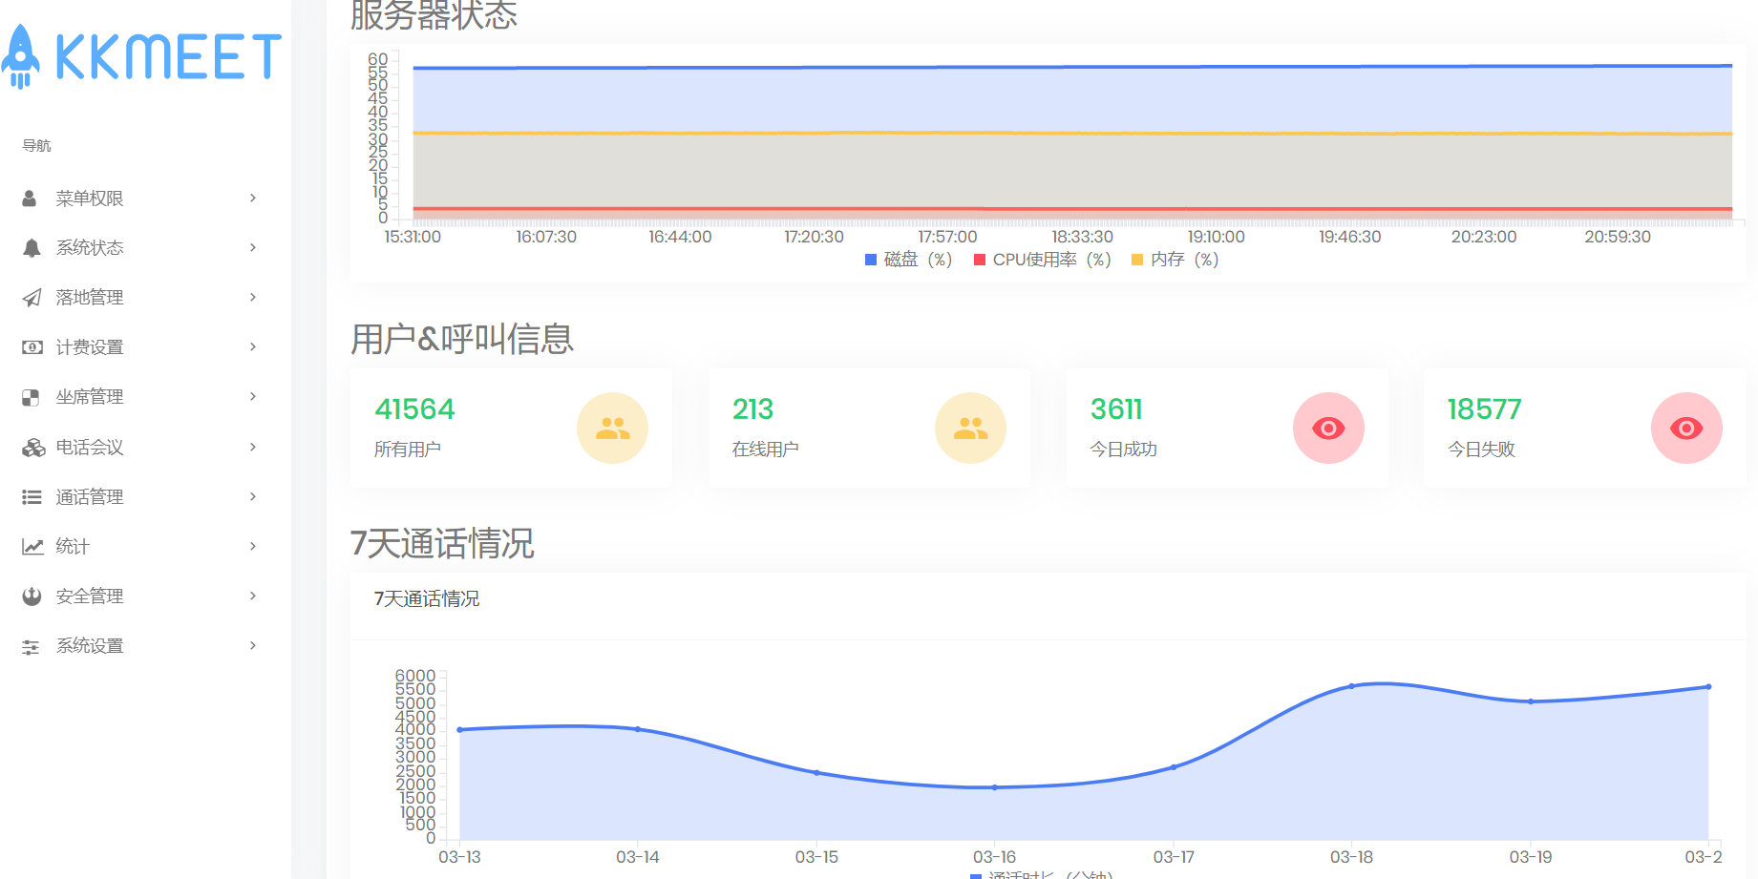Expand the 通话管理 menu chevron
The height and width of the screenshot is (879, 1758).
pyautogui.click(x=252, y=496)
